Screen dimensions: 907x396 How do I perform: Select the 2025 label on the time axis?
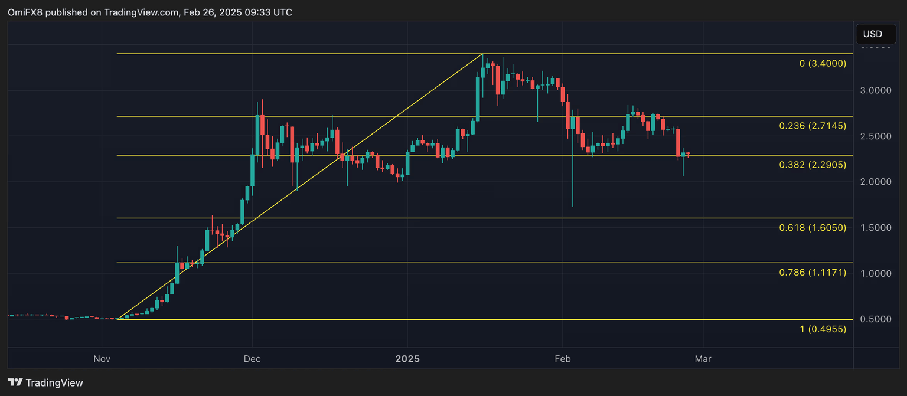(x=408, y=358)
